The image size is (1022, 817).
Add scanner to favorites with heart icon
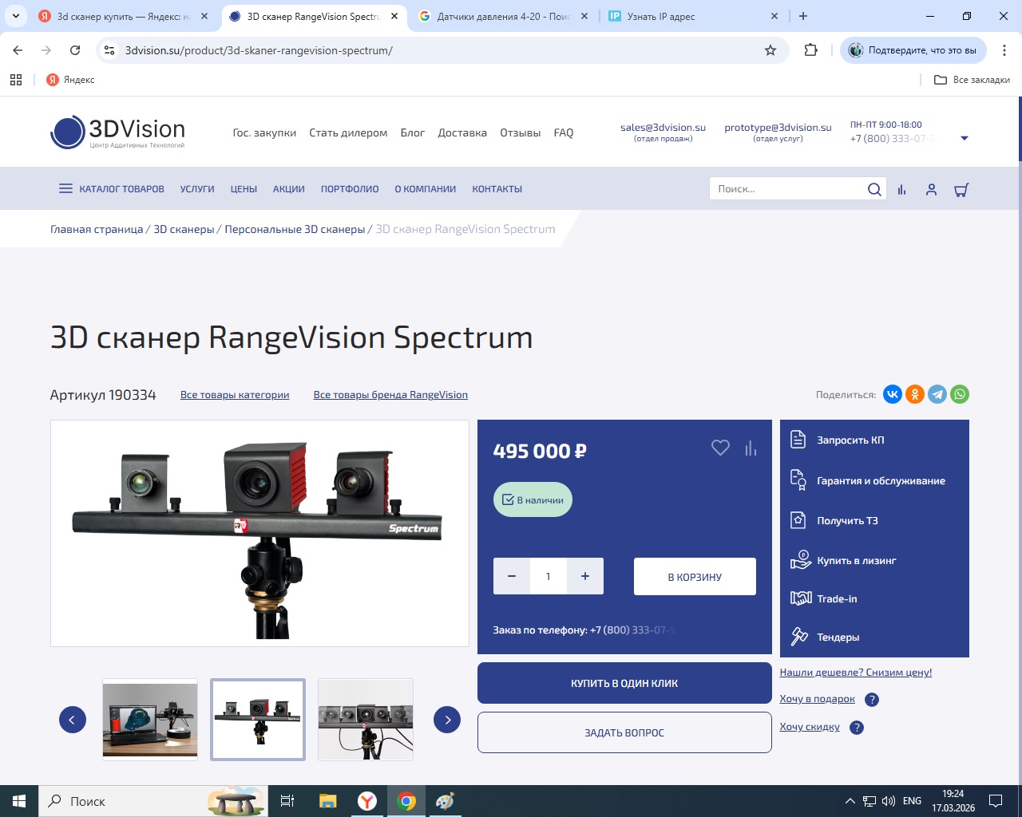[720, 448]
